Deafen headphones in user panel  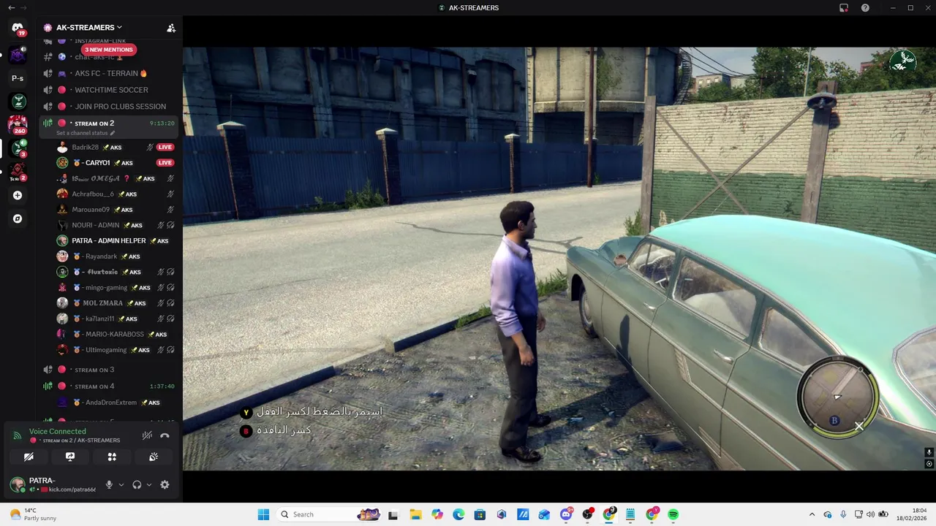click(137, 484)
